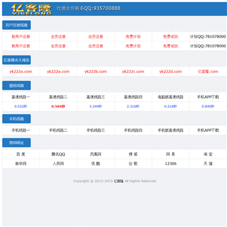Select 手机线路一 mobile line
The height and width of the screenshot is (227, 227).
[x=21, y=131]
